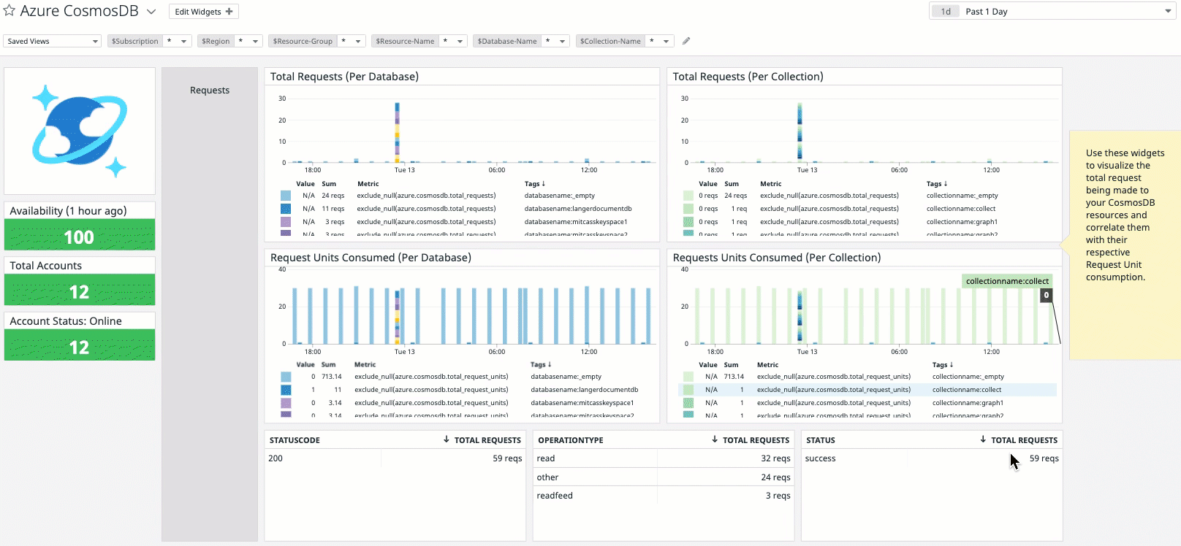Viewport: 1181px width, 546px height.
Task: Click the sort arrow beside OPERATIONTYPE Total Requests
Action: pyautogui.click(x=715, y=439)
